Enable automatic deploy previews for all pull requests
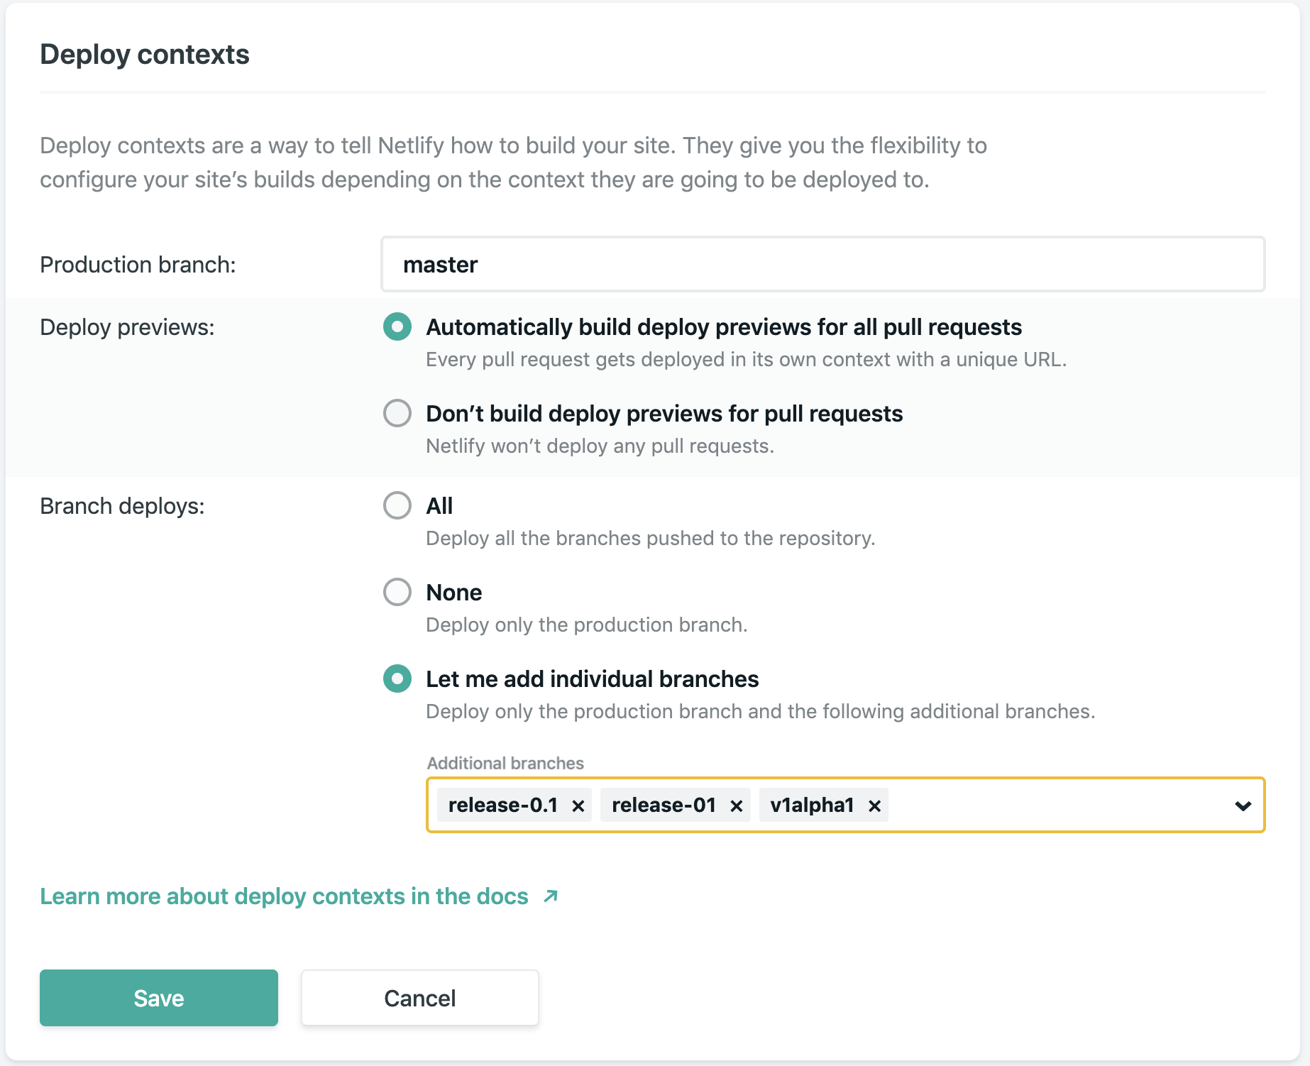Image resolution: width=1310 pixels, height=1066 pixels. pyautogui.click(x=397, y=327)
